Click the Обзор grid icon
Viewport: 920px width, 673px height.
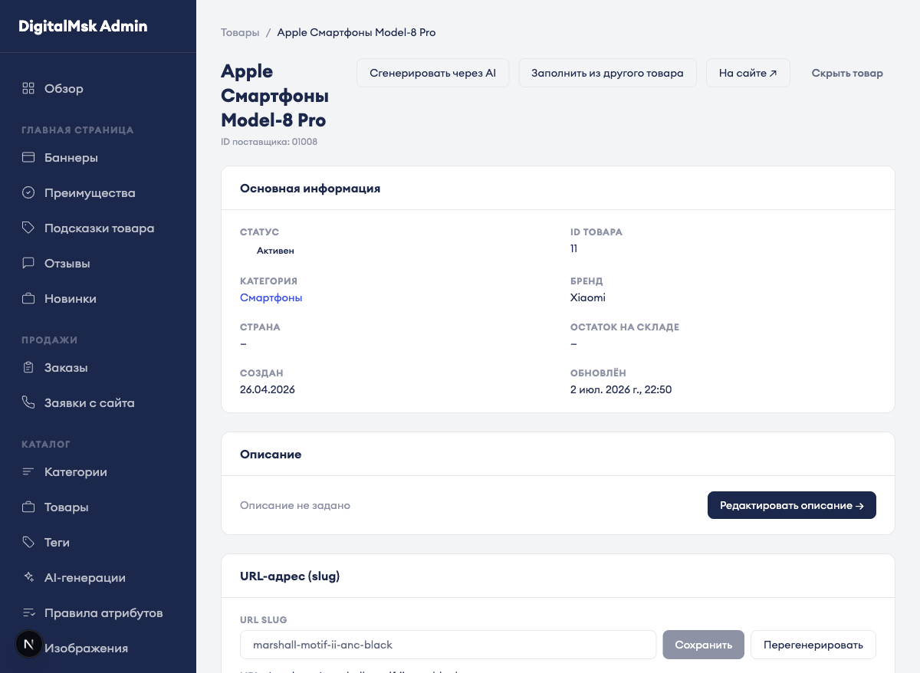tap(28, 88)
